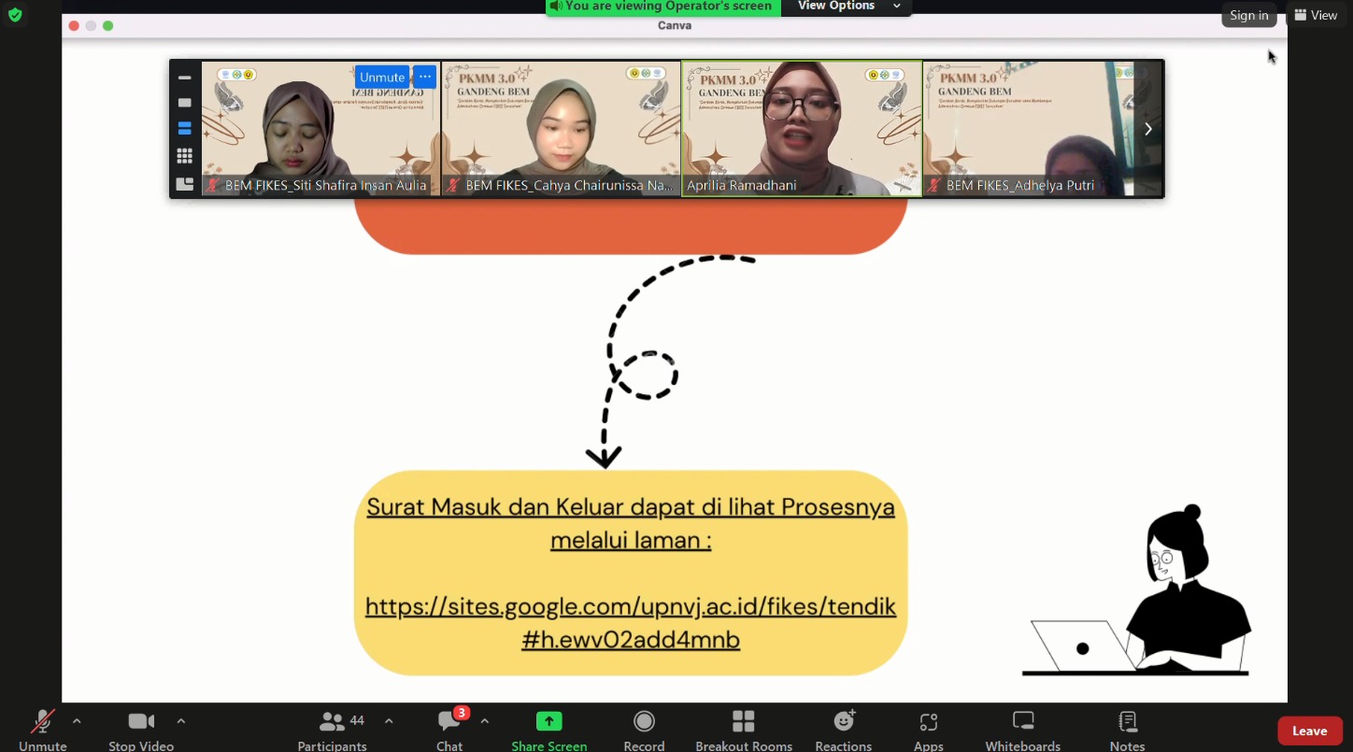This screenshot has width=1353, height=752.
Task: Open Whiteboards
Action: click(x=1023, y=722)
